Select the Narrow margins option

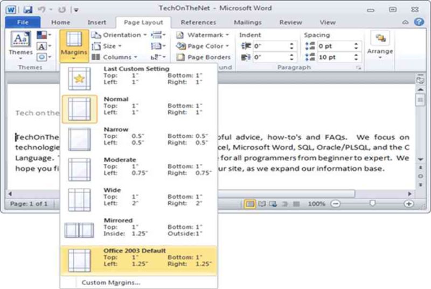pos(139,139)
